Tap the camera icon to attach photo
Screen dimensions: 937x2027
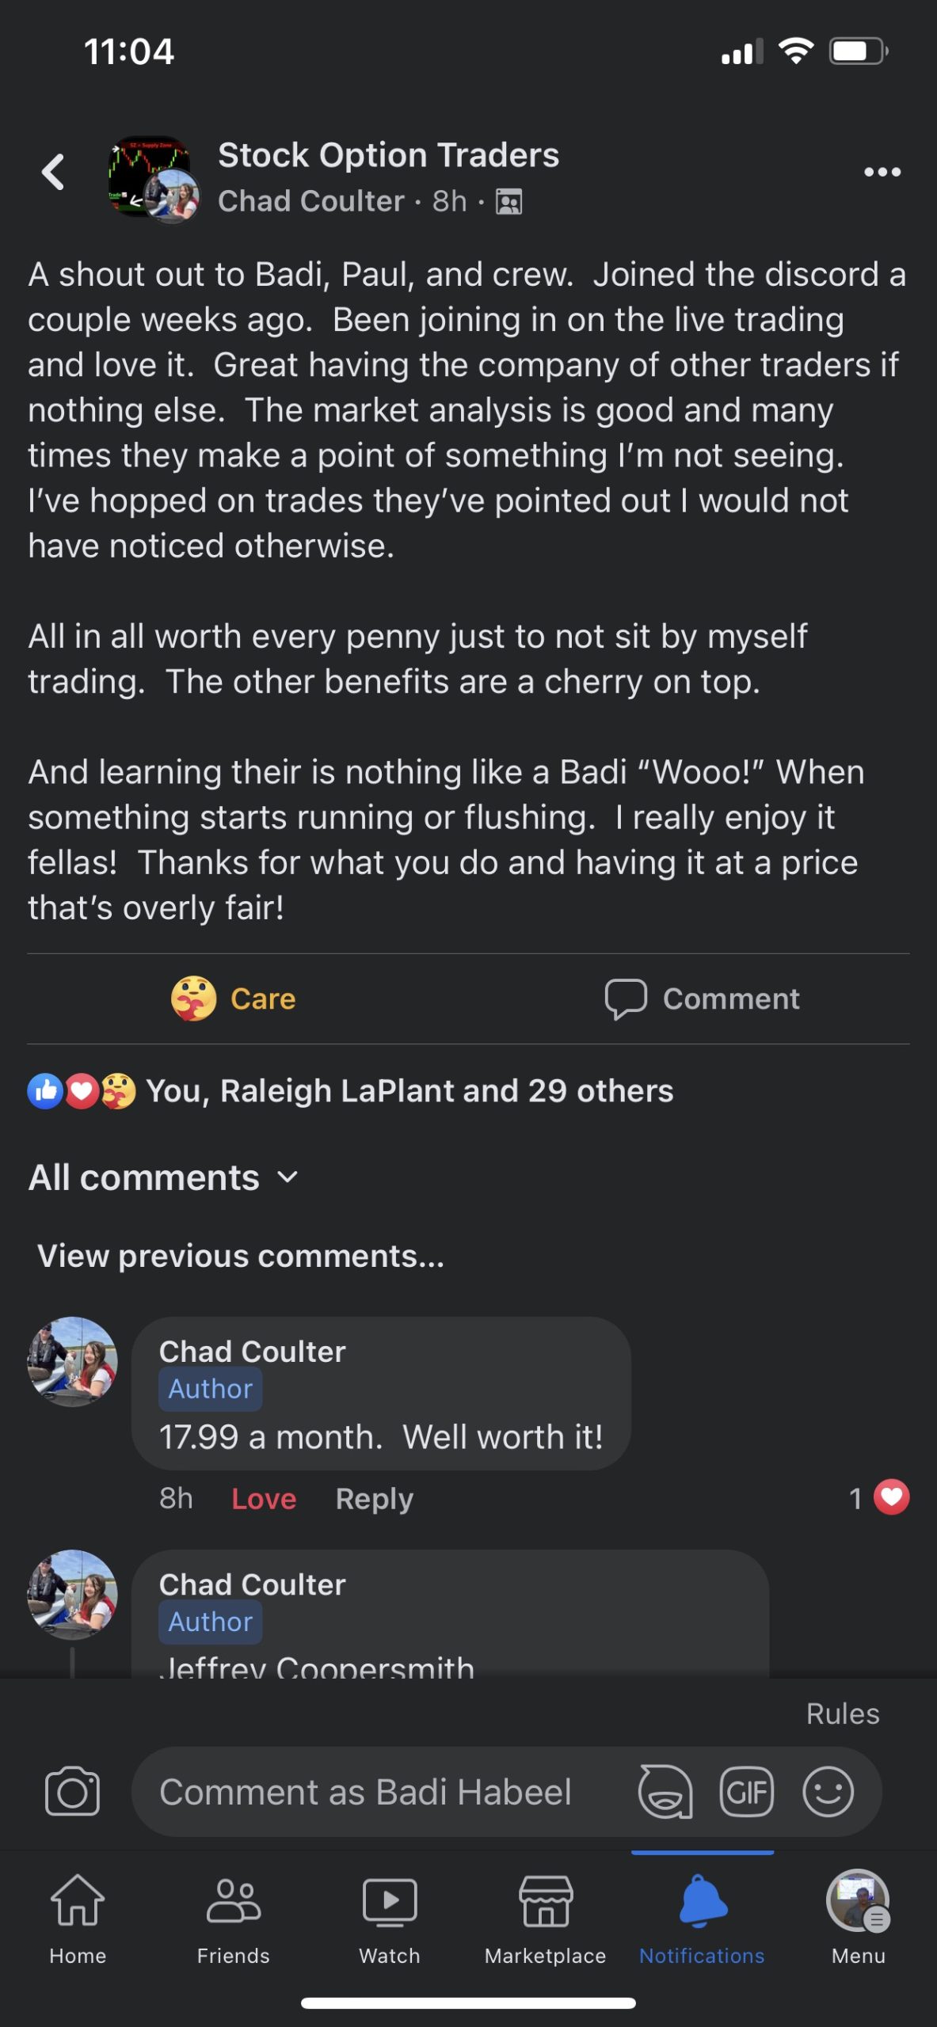72,1791
